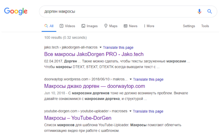Open the Jako.tech JakoDorgen PRO result

coord(94,54)
